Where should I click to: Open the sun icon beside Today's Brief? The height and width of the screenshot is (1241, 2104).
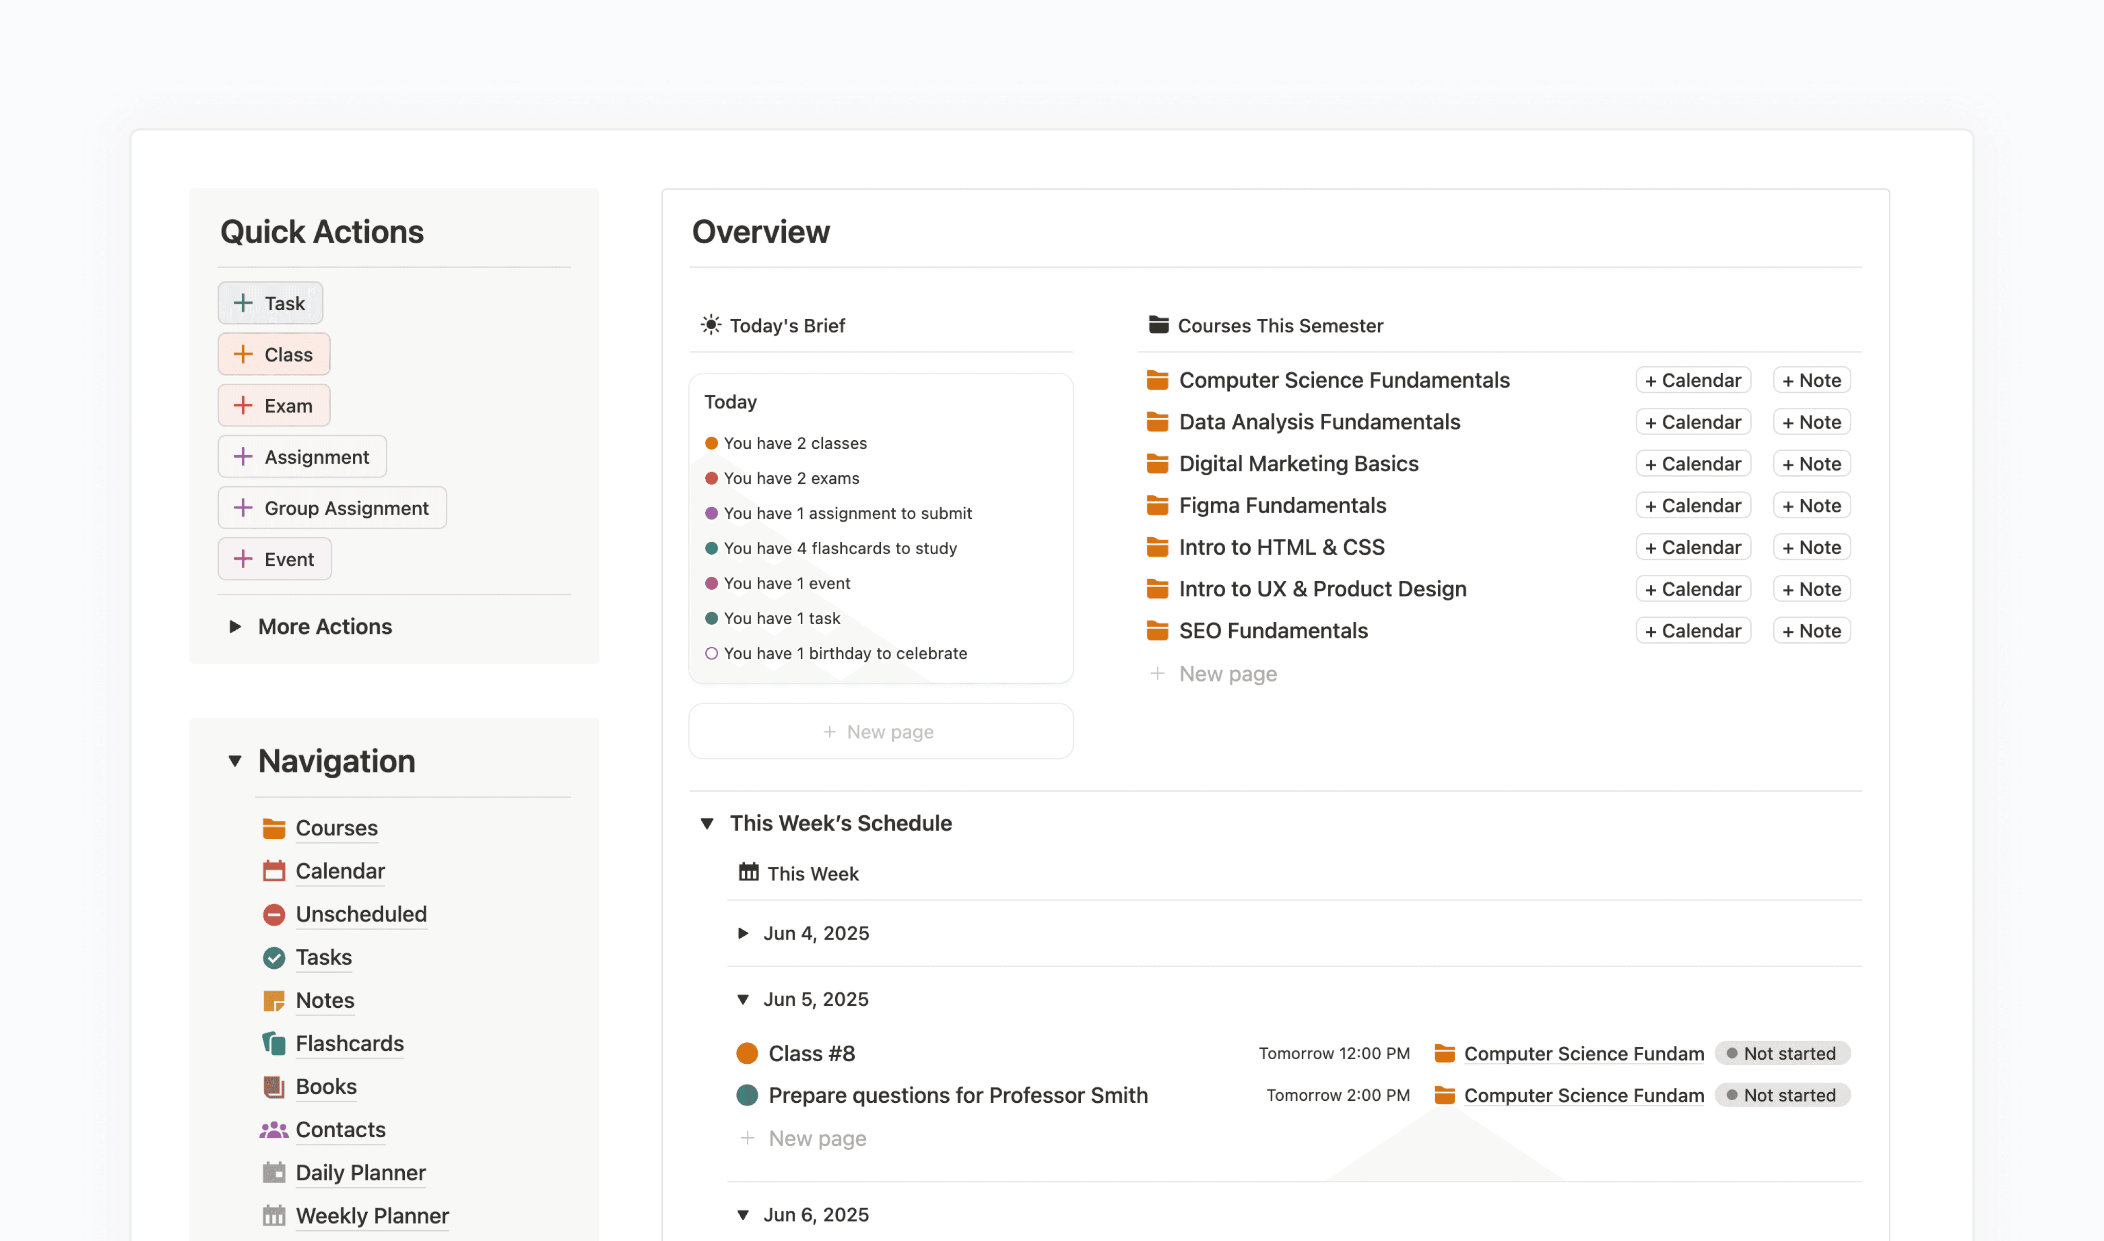pos(710,325)
